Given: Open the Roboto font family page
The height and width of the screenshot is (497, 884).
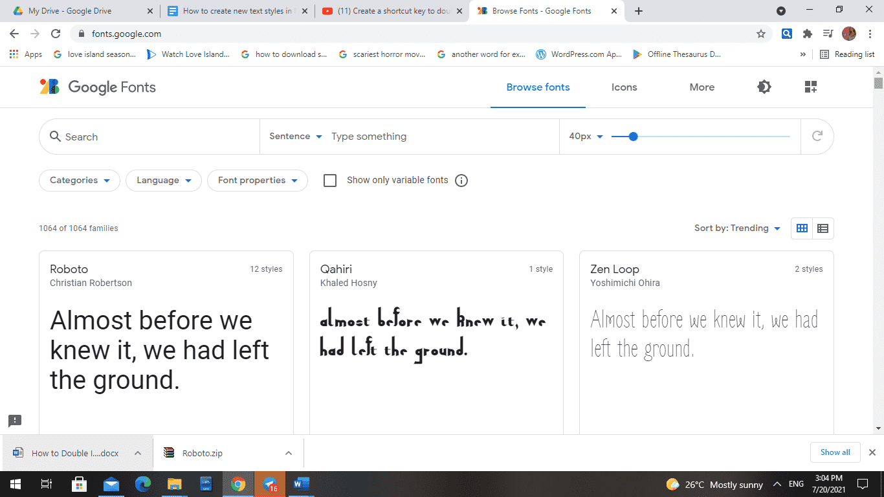Looking at the screenshot, I should (x=69, y=269).
